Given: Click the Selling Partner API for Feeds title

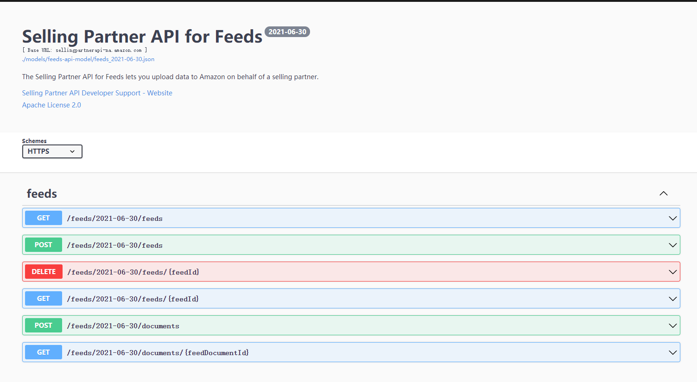Looking at the screenshot, I should point(142,36).
